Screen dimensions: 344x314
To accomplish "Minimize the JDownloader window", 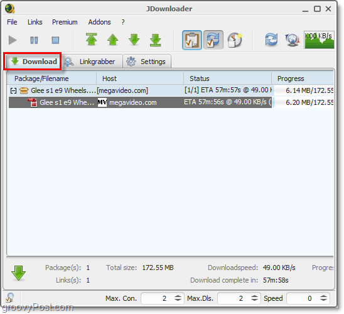I will (305, 11).
